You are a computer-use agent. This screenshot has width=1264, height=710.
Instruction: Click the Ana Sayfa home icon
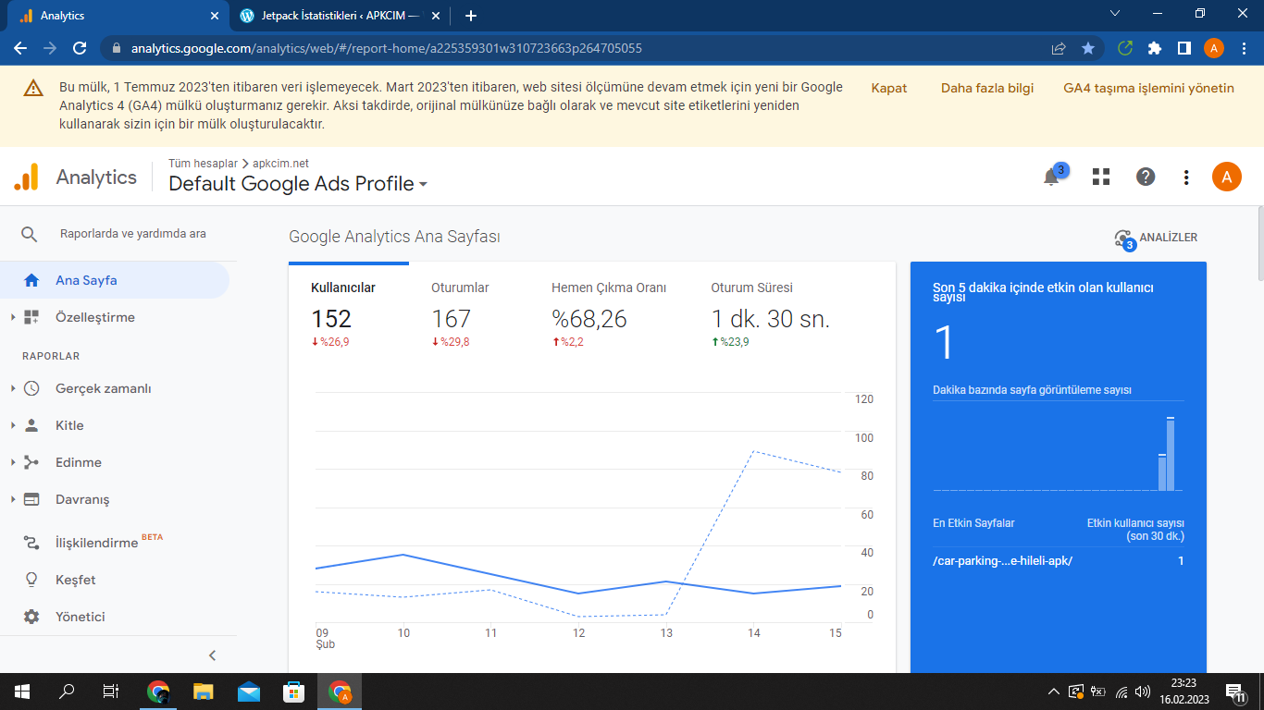(x=31, y=280)
